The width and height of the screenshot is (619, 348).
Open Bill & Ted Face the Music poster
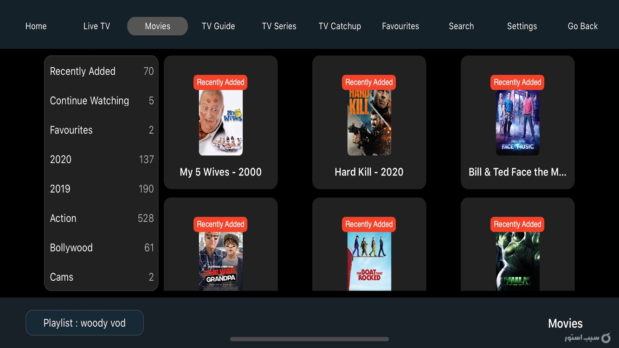(x=518, y=122)
